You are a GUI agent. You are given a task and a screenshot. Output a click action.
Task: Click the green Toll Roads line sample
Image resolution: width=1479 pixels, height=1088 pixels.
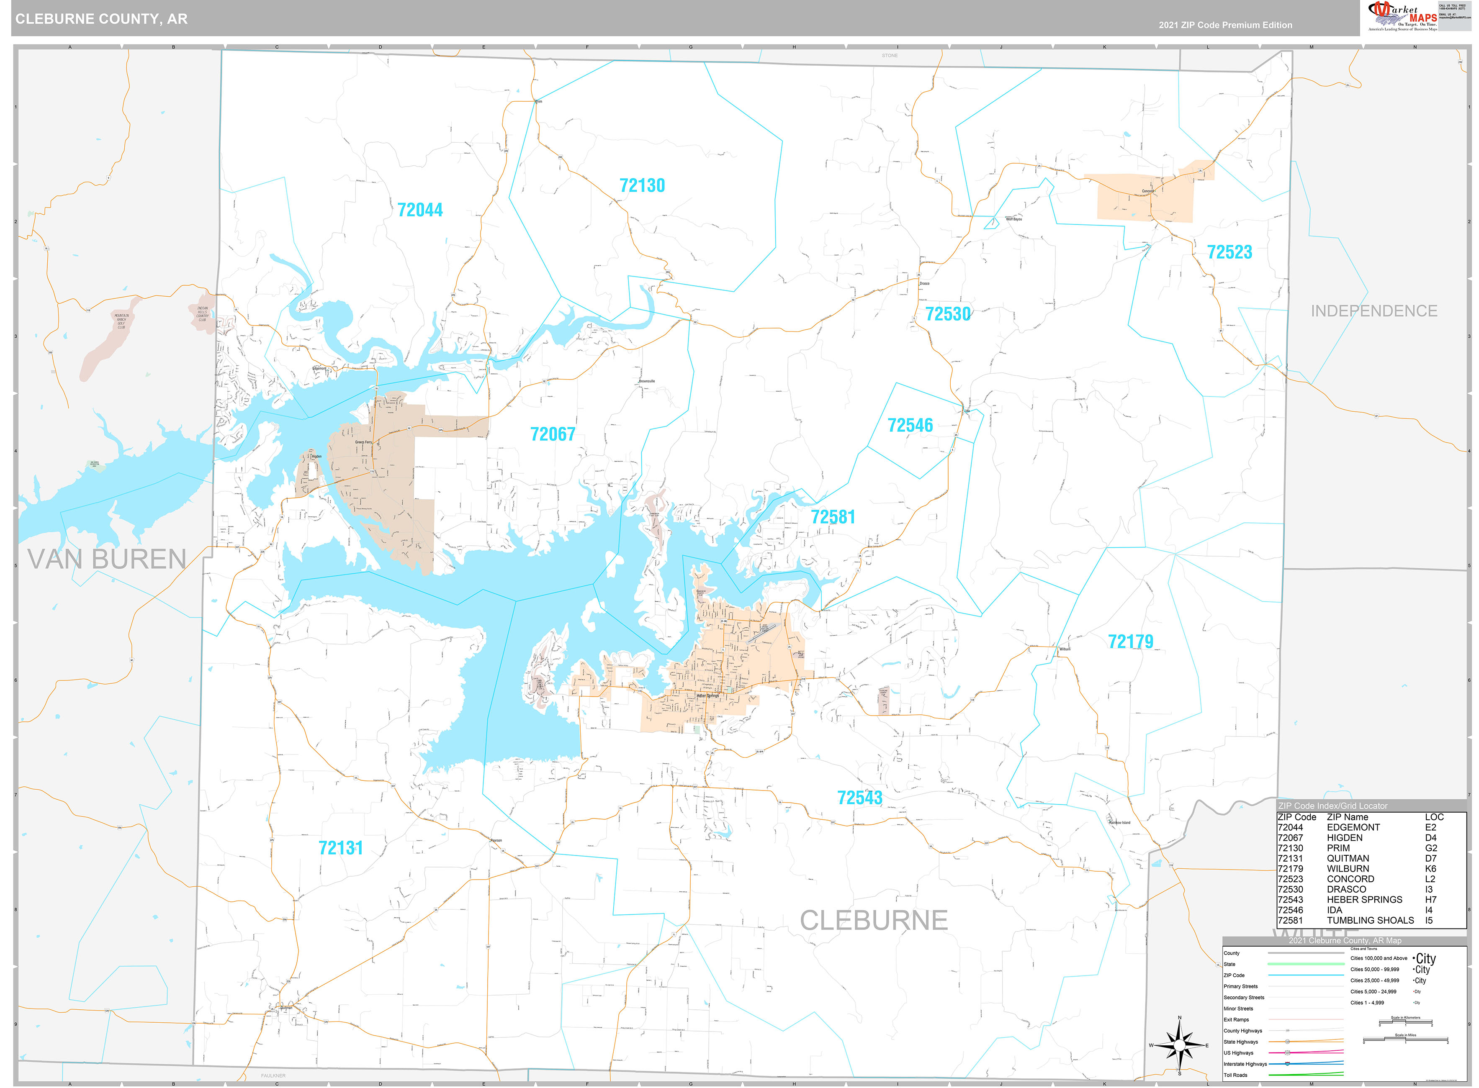tap(1306, 1074)
